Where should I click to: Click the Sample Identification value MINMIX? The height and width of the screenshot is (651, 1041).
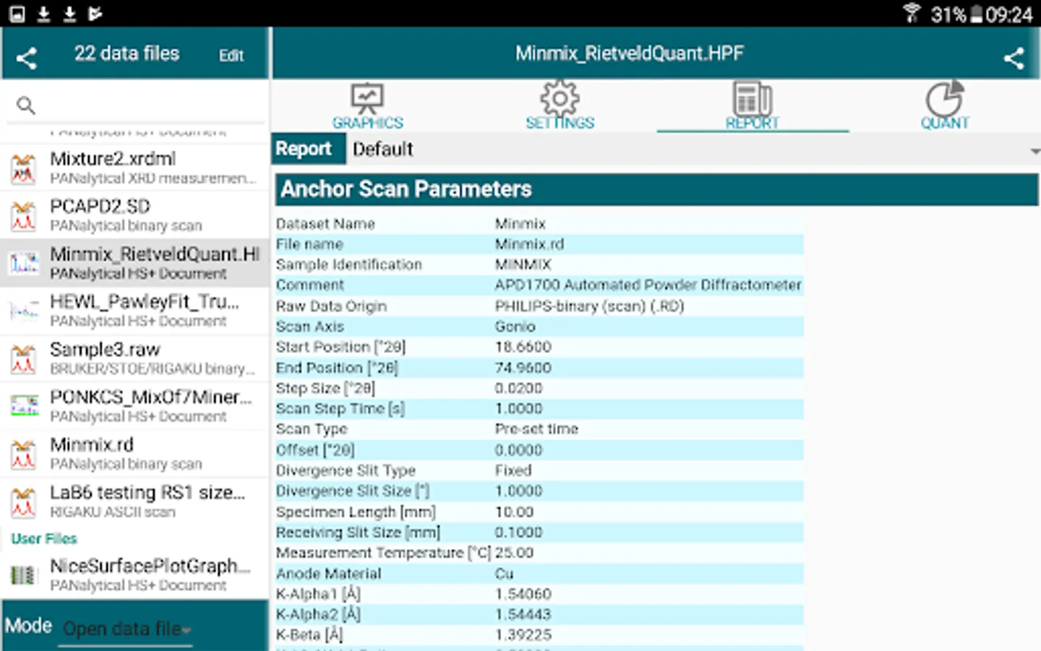tap(523, 265)
